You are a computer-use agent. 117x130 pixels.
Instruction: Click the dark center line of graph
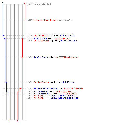point(15,62)
